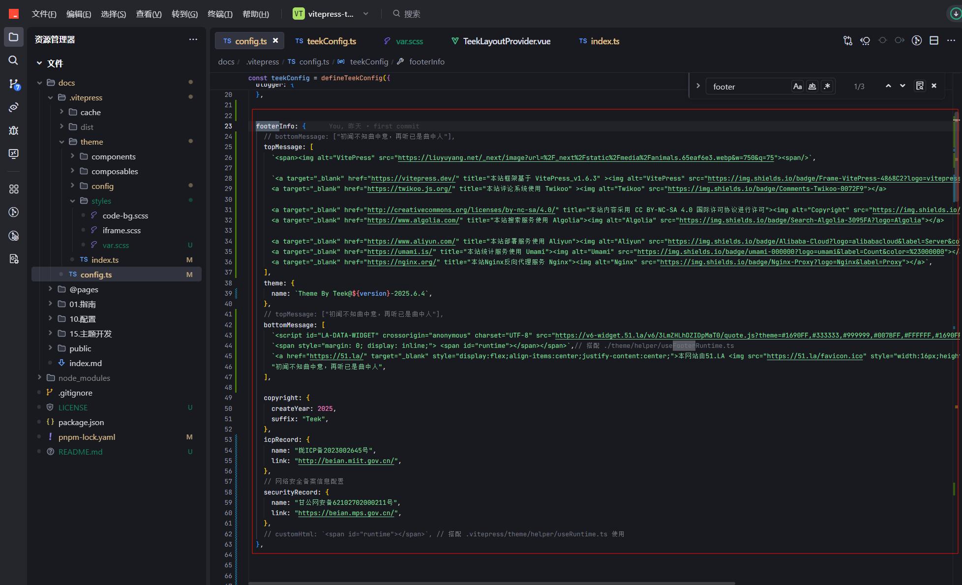962x585 pixels.
Task: Click the beian.mps.gov.cn link
Action: (346, 513)
